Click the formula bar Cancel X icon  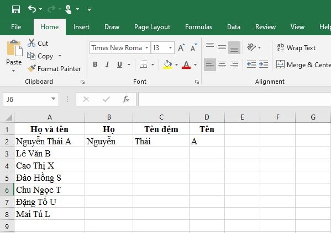tap(86, 99)
